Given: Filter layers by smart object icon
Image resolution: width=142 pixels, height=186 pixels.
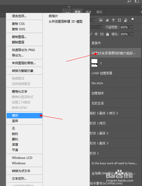Looking at the screenshot, I should (126, 20).
